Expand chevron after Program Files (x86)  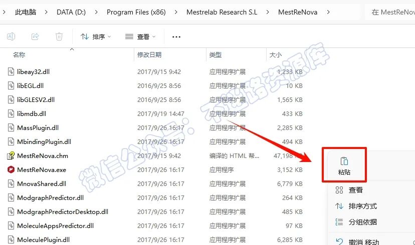[x=176, y=12]
